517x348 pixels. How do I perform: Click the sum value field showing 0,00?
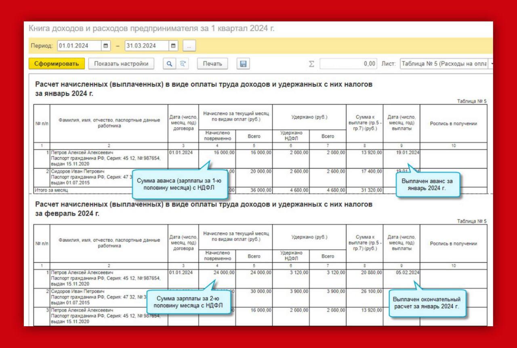tap(348, 64)
